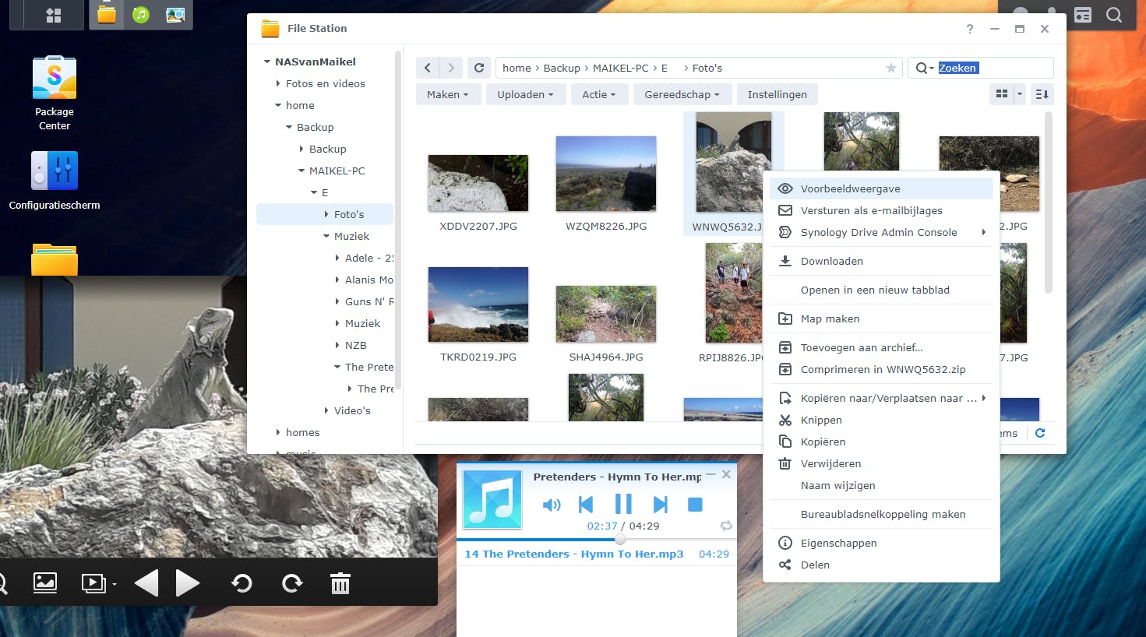Image resolution: width=1146 pixels, height=637 pixels.
Task: Choose Downloaden from the context menu
Action: [831, 261]
